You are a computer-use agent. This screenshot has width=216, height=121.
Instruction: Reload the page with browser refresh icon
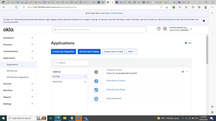tap(16, 7)
